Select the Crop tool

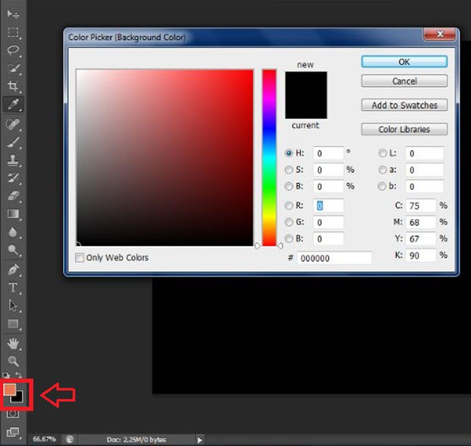coord(13,86)
